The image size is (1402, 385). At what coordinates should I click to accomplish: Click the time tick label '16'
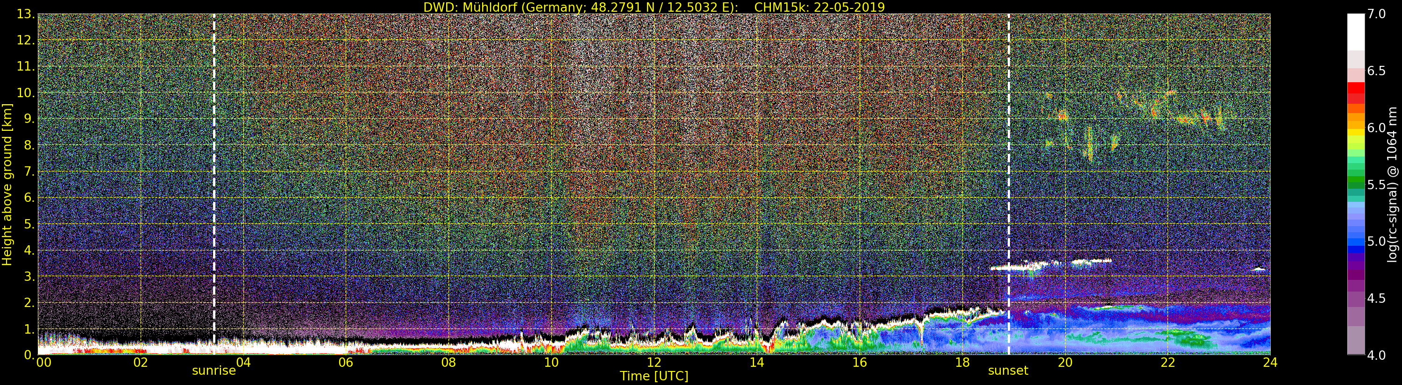[860, 363]
